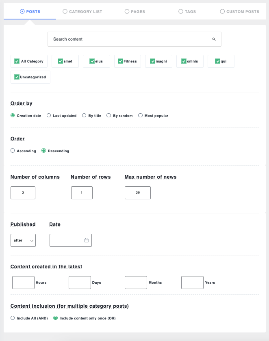Choose Include All (AND) option
269x341 pixels.
pos(13,318)
